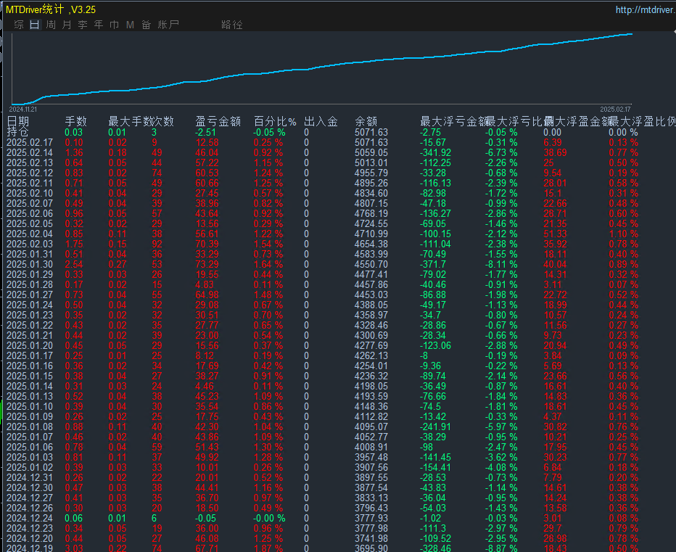Toggle the highlighted 日 daily view
Image resolution: width=676 pixels, height=552 pixels.
click(x=34, y=24)
